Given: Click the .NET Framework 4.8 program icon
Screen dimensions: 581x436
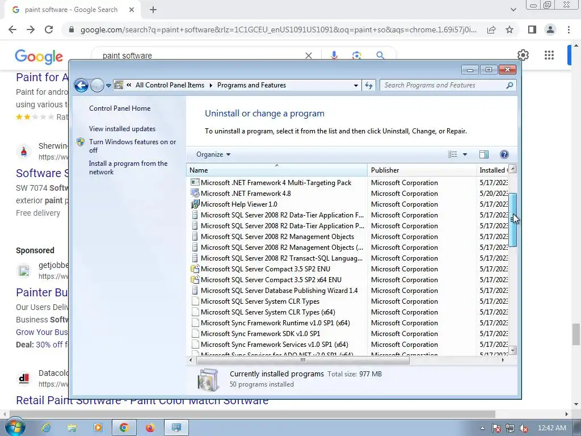Looking at the screenshot, I should coord(195,193).
